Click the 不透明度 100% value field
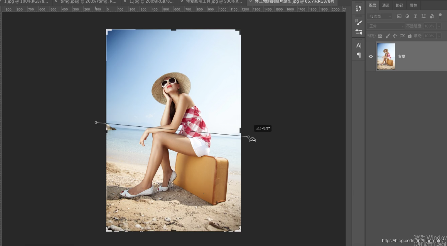Screen dimensions: 447x246 click(x=430, y=26)
